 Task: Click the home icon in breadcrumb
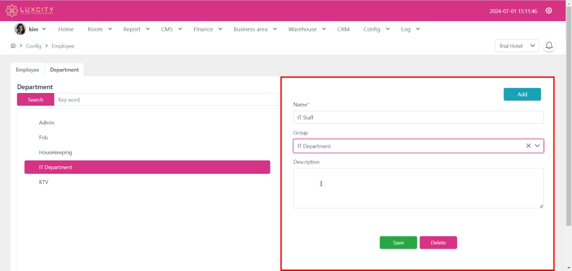tap(13, 46)
